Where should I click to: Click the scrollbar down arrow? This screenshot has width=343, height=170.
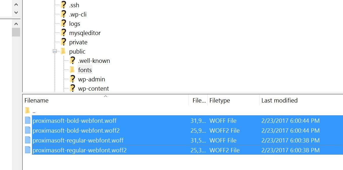pos(16,12)
